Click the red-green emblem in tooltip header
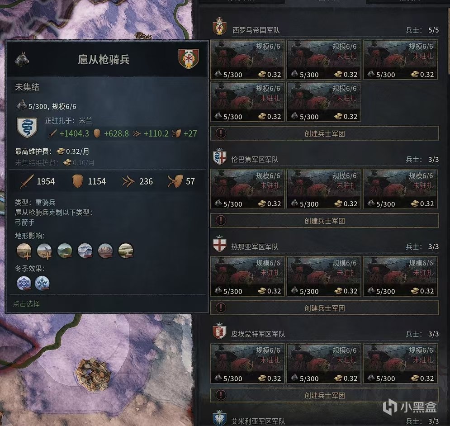Viewport: 450px width, 426px height. [x=189, y=58]
